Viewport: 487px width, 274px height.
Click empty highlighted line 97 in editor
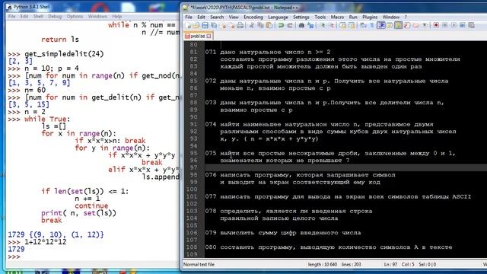click(x=345, y=167)
